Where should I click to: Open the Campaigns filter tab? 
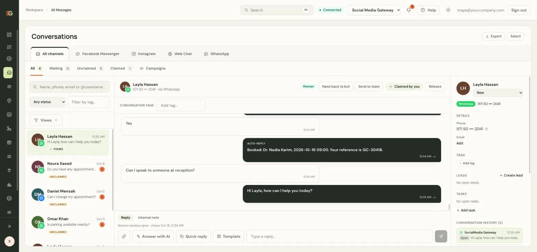[152, 68]
